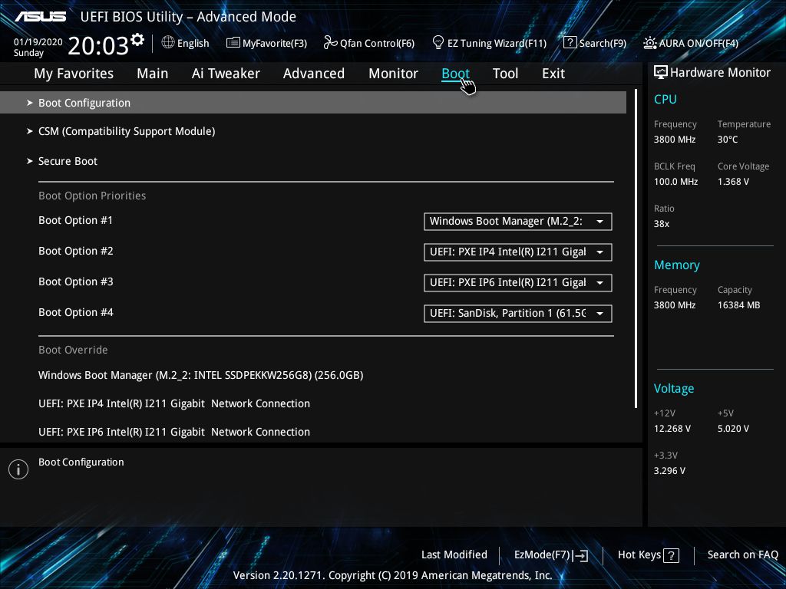Click the +3.3V value 3.296 V
The width and height of the screenshot is (786, 589).
click(669, 471)
